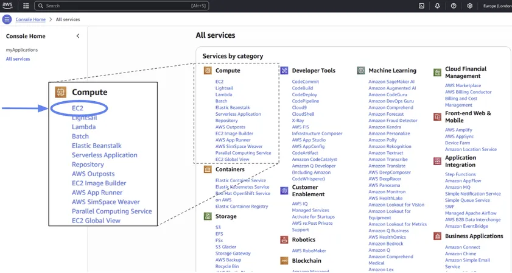Screen dimensions: 512x273
Task: Click the Containers category icon
Action: (x=208, y=169)
